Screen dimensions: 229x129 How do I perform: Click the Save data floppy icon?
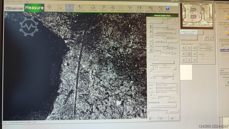point(139,9)
